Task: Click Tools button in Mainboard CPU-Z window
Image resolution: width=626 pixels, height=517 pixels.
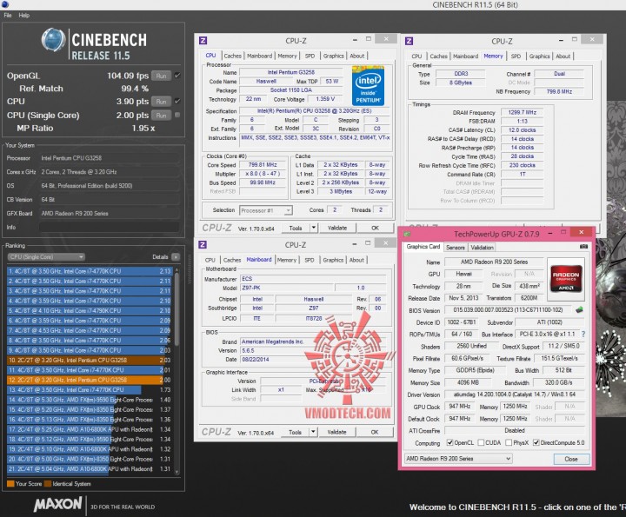Action: pyautogui.click(x=295, y=432)
